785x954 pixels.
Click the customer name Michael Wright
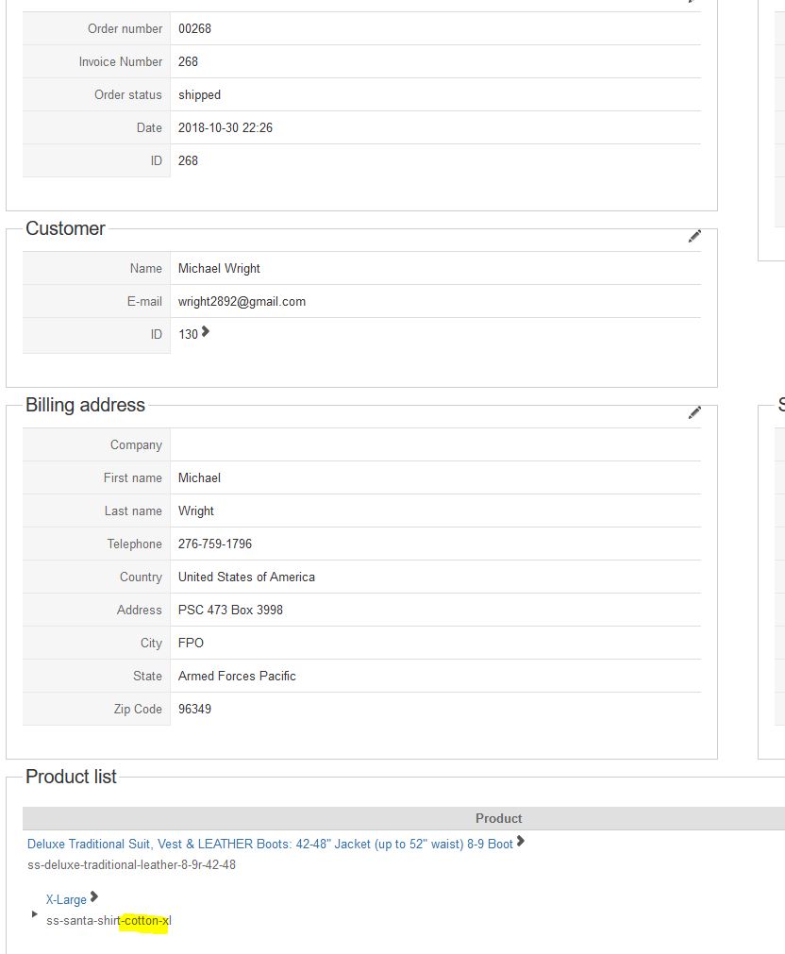tap(219, 268)
